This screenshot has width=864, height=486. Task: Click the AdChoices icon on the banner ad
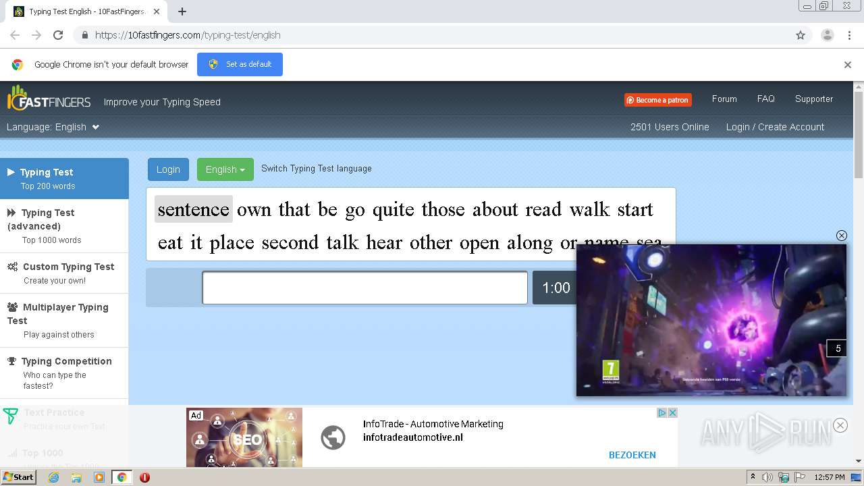662,413
